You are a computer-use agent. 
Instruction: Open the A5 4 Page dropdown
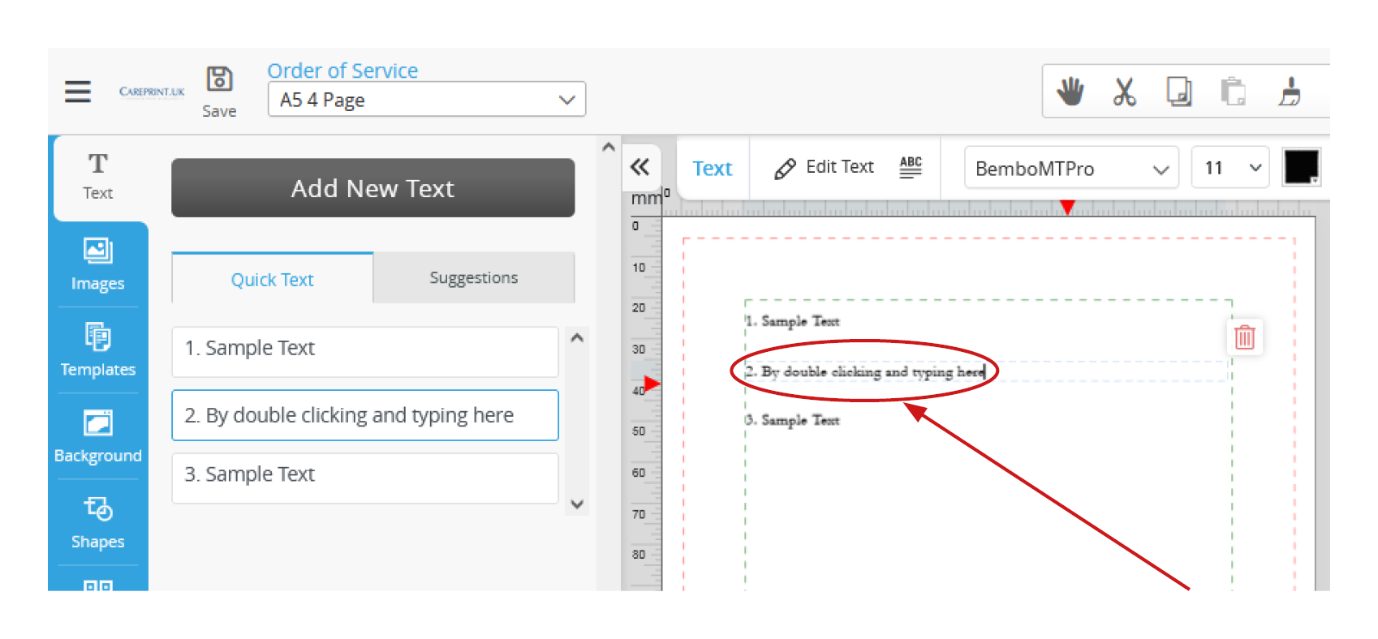(427, 100)
